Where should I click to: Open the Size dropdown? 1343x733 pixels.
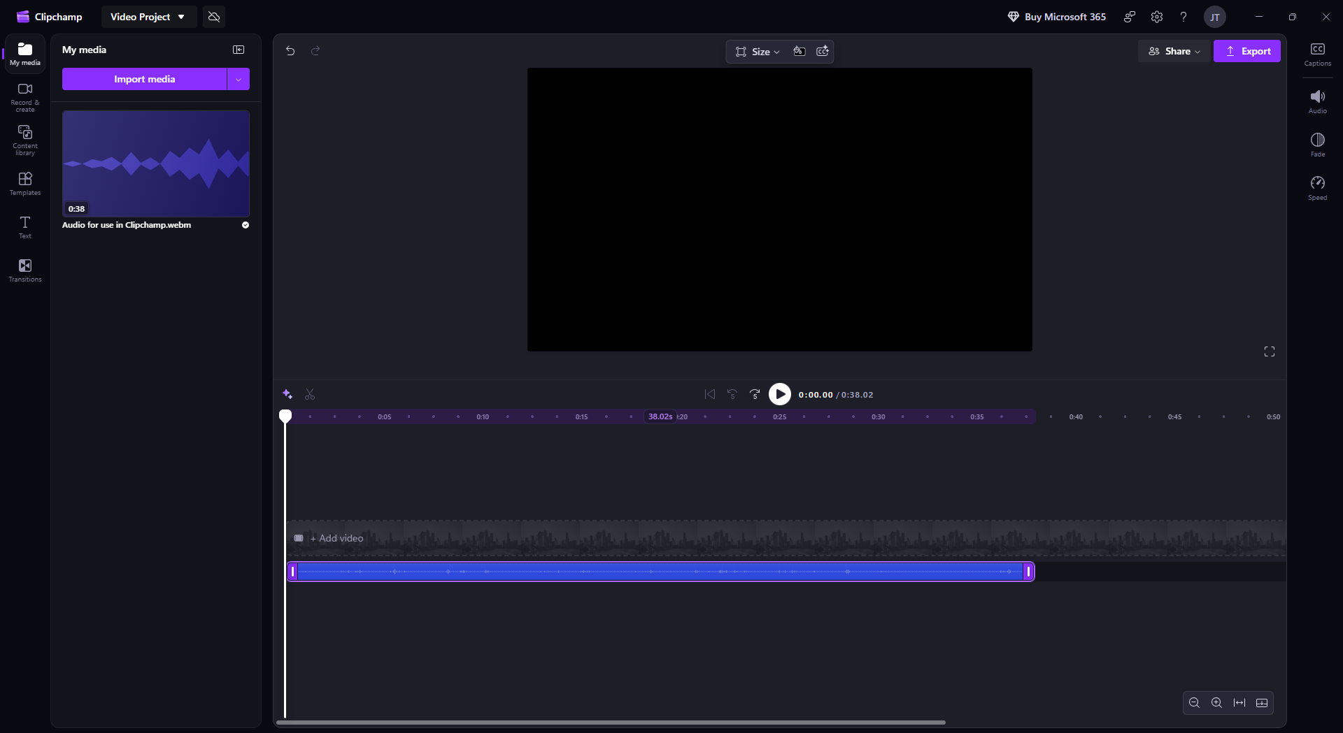758,52
